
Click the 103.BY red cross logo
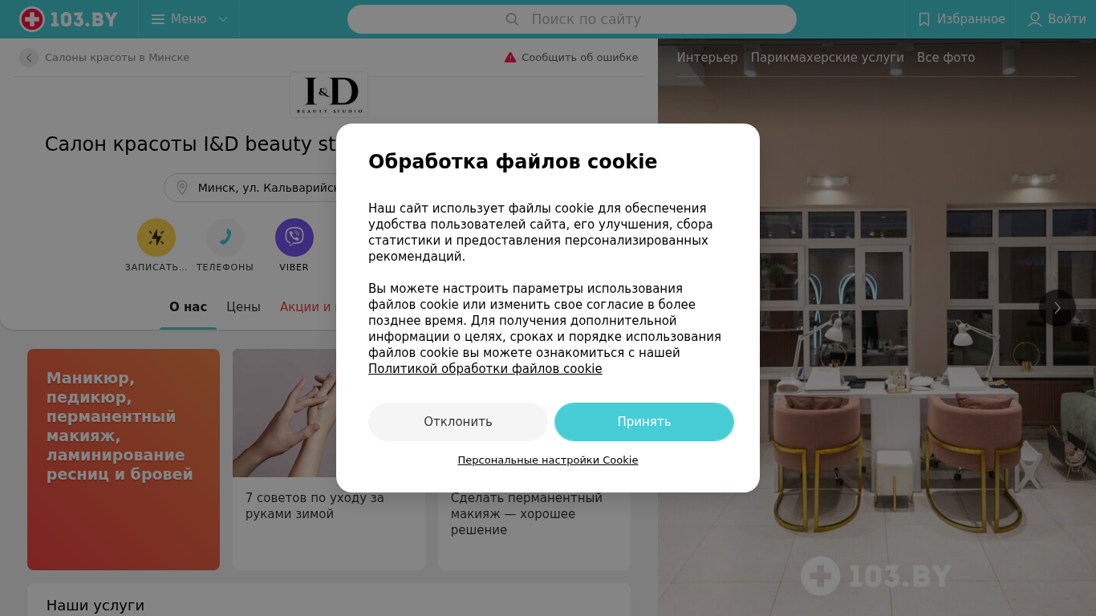click(x=32, y=19)
